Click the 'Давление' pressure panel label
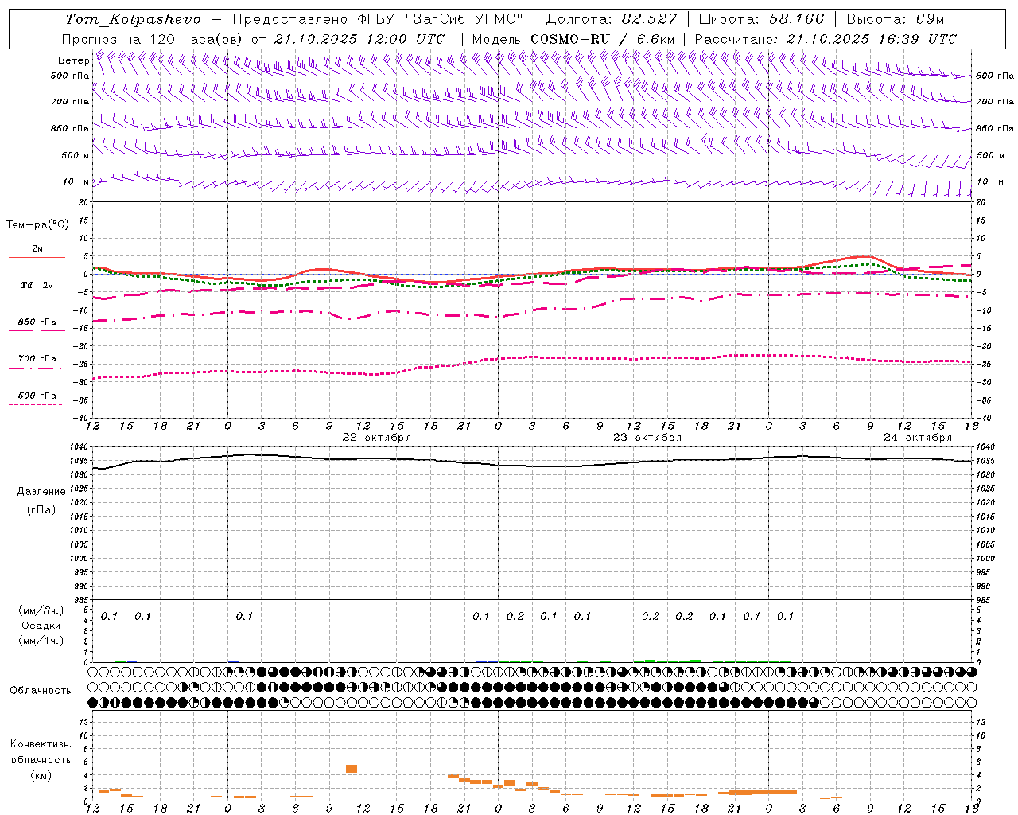1018x815 pixels. 41,492
